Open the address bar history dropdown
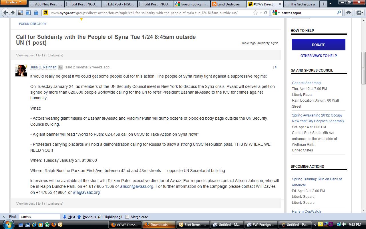 coord(261,13)
